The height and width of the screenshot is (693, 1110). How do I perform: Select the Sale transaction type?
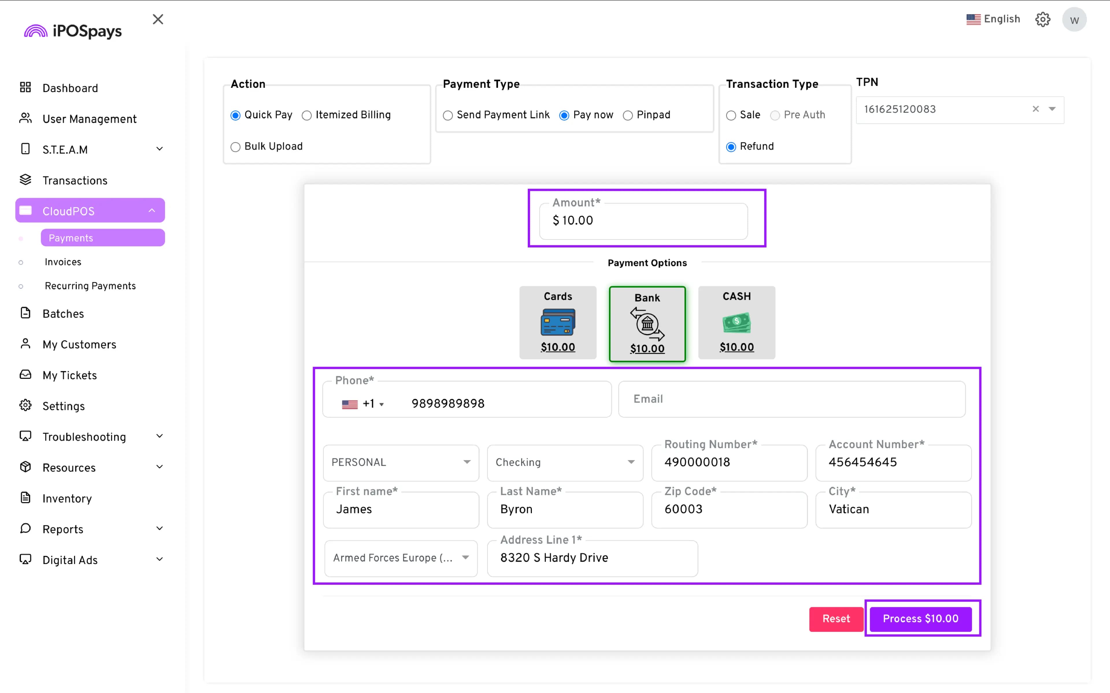(x=731, y=115)
